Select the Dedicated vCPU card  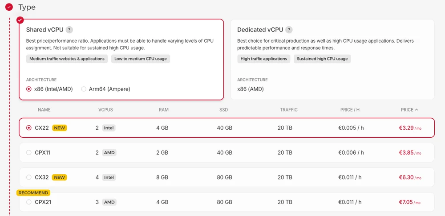pos(332,59)
